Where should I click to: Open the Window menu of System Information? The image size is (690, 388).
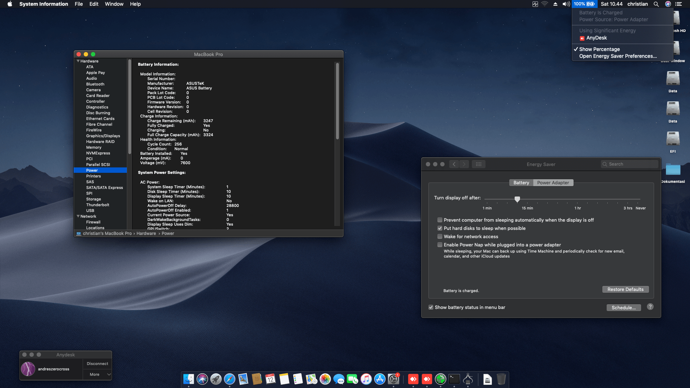[114, 4]
